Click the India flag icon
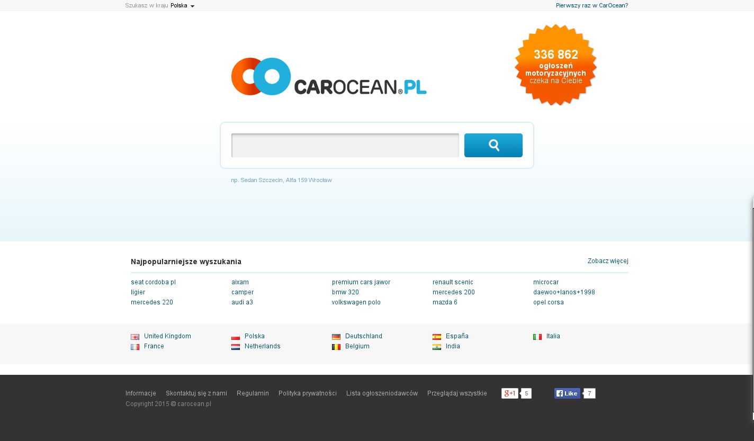Screen dimensions: 754x441 [x=437, y=347]
